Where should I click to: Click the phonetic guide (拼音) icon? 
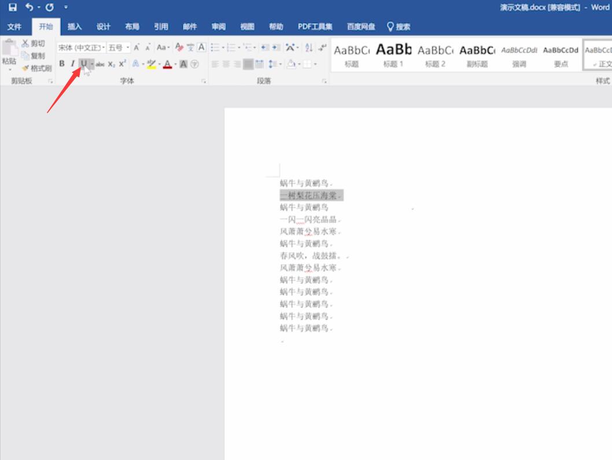[x=190, y=47]
